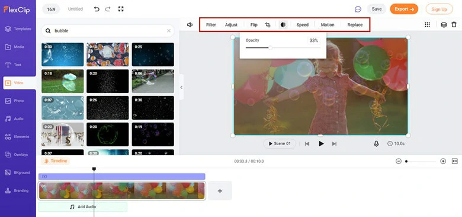462x217 pixels.
Task: Click the Untitled project name field
Action: coord(75,9)
